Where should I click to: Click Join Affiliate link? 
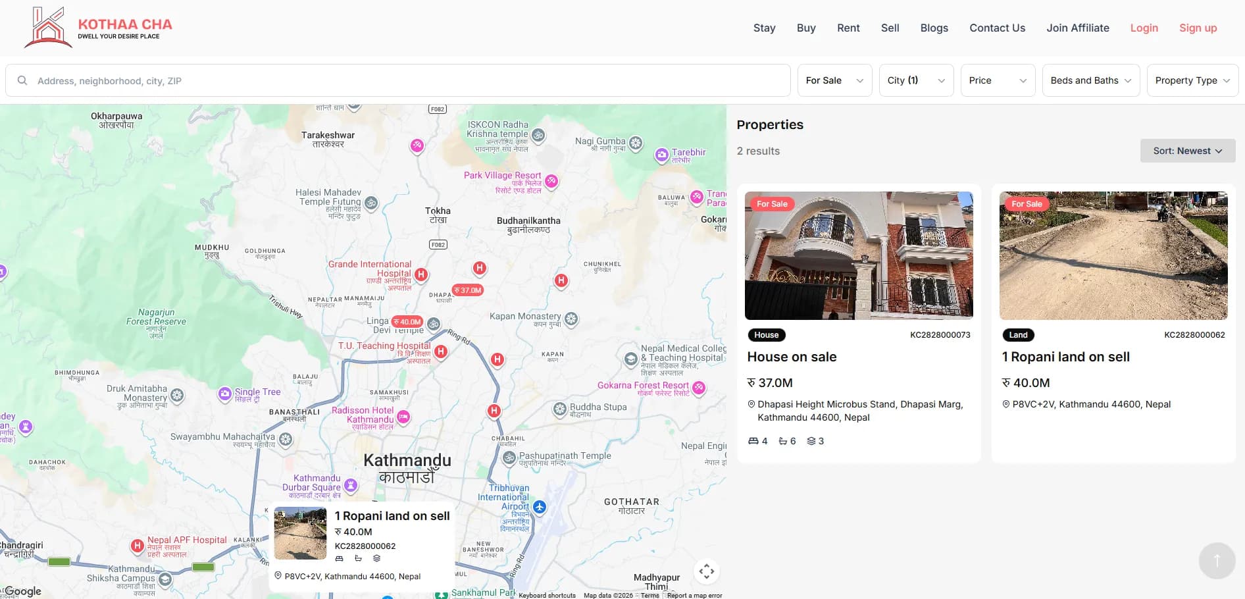(x=1078, y=28)
